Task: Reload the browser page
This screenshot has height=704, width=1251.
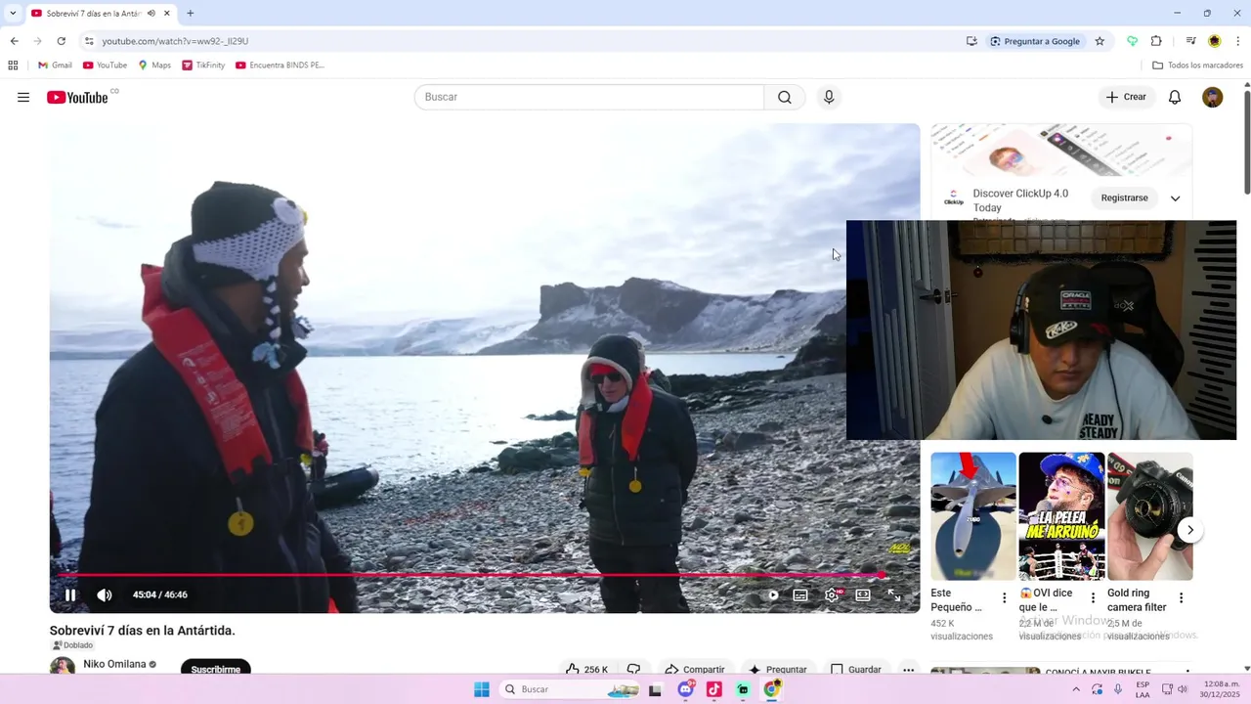Action: [61, 41]
